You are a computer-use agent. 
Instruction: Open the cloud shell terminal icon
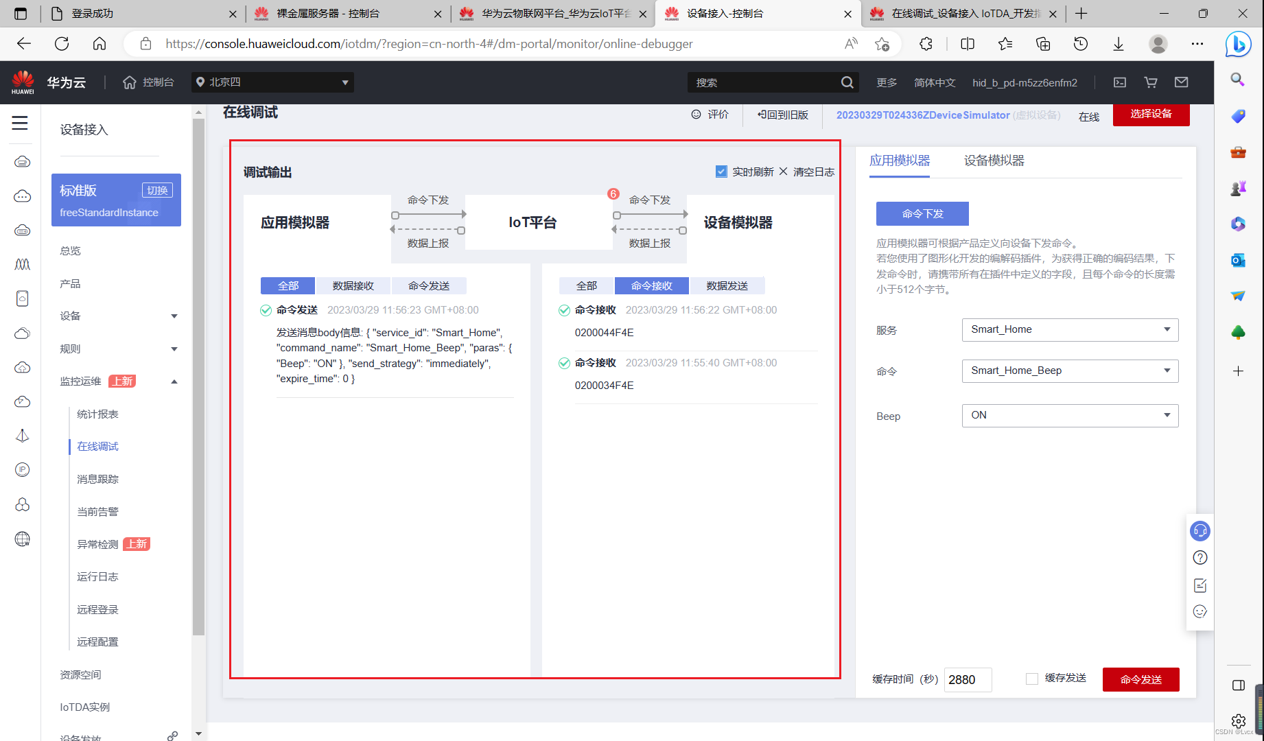(1120, 82)
